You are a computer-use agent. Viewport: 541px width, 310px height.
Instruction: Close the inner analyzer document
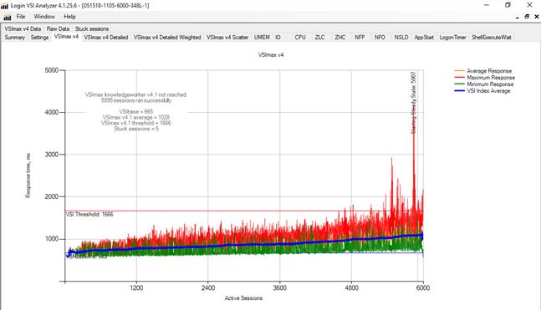pyautogui.click(x=537, y=17)
